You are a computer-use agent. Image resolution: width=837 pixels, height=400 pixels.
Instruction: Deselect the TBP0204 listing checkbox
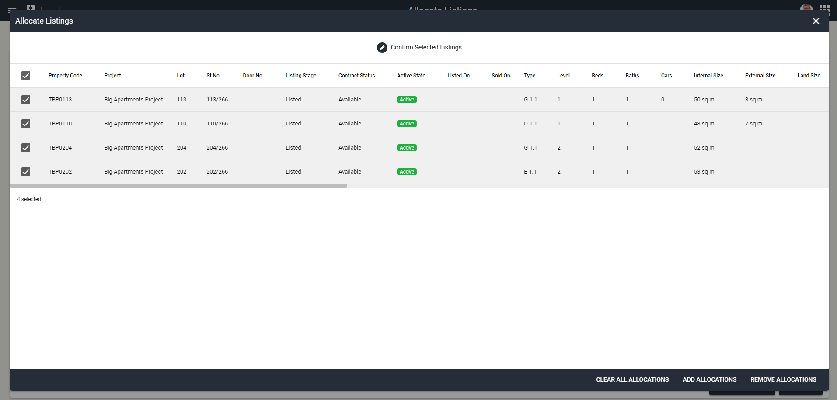click(26, 147)
